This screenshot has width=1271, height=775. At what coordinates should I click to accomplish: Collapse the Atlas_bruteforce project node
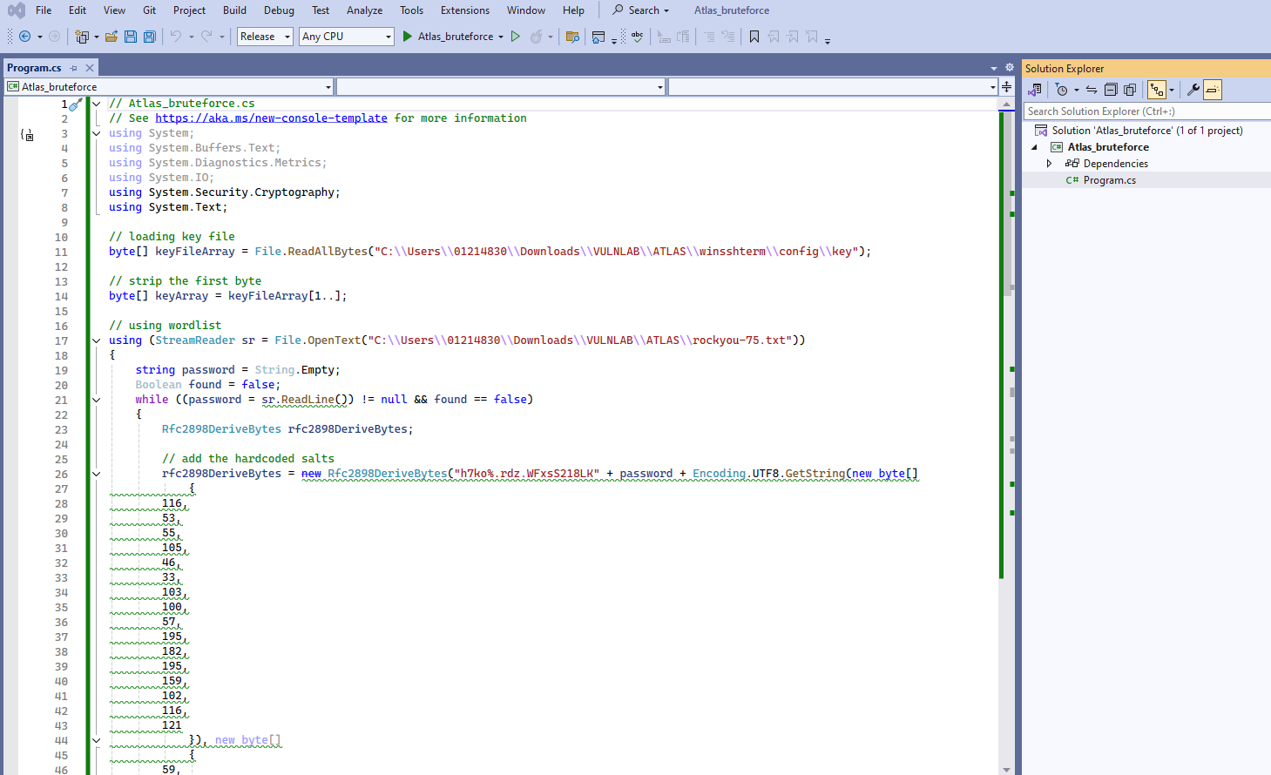point(1035,147)
